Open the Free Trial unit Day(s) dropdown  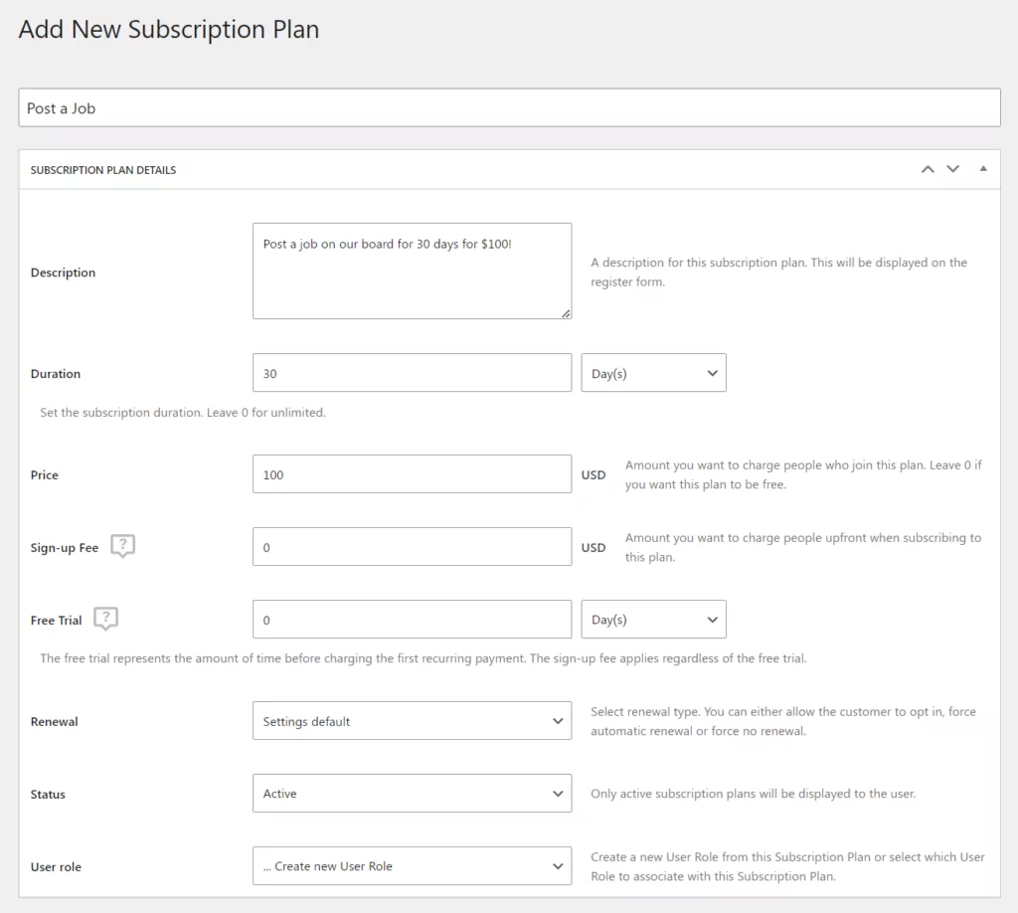click(654, 620)
